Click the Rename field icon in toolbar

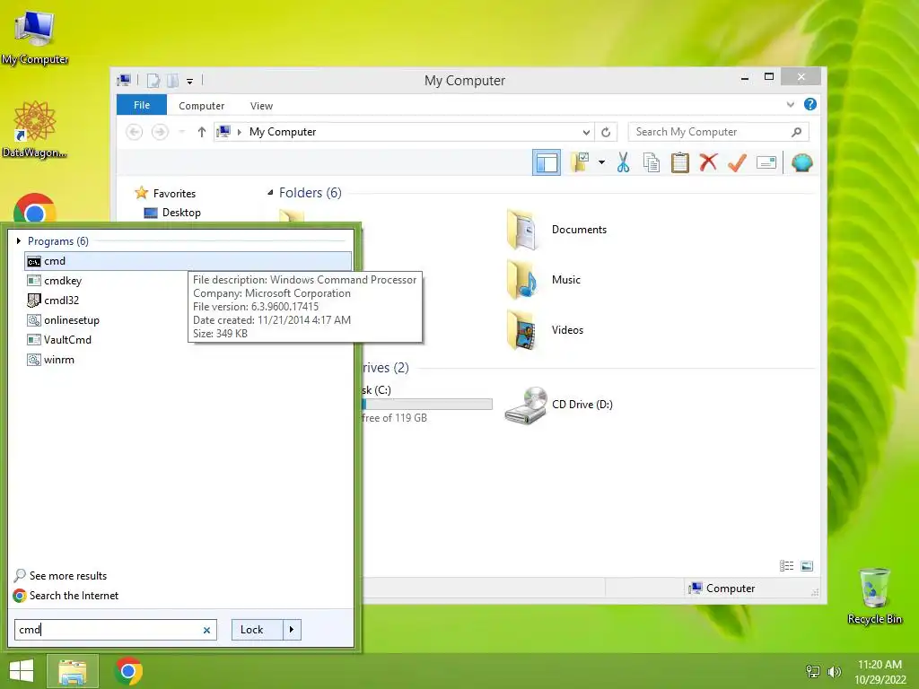pyautogui.click(x=766, y=162)
